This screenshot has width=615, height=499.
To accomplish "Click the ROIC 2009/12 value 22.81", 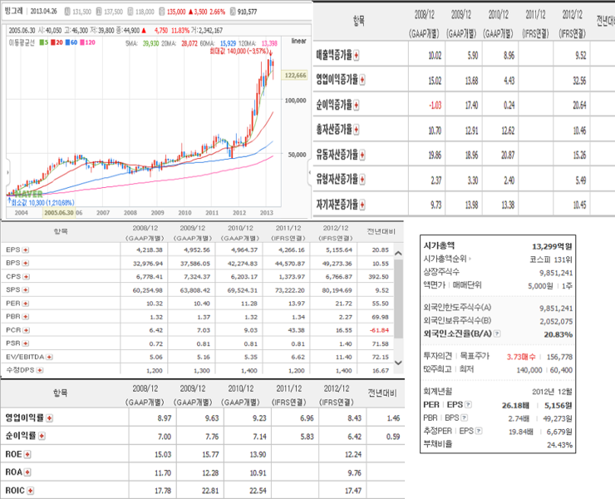I will click(209, 491).
